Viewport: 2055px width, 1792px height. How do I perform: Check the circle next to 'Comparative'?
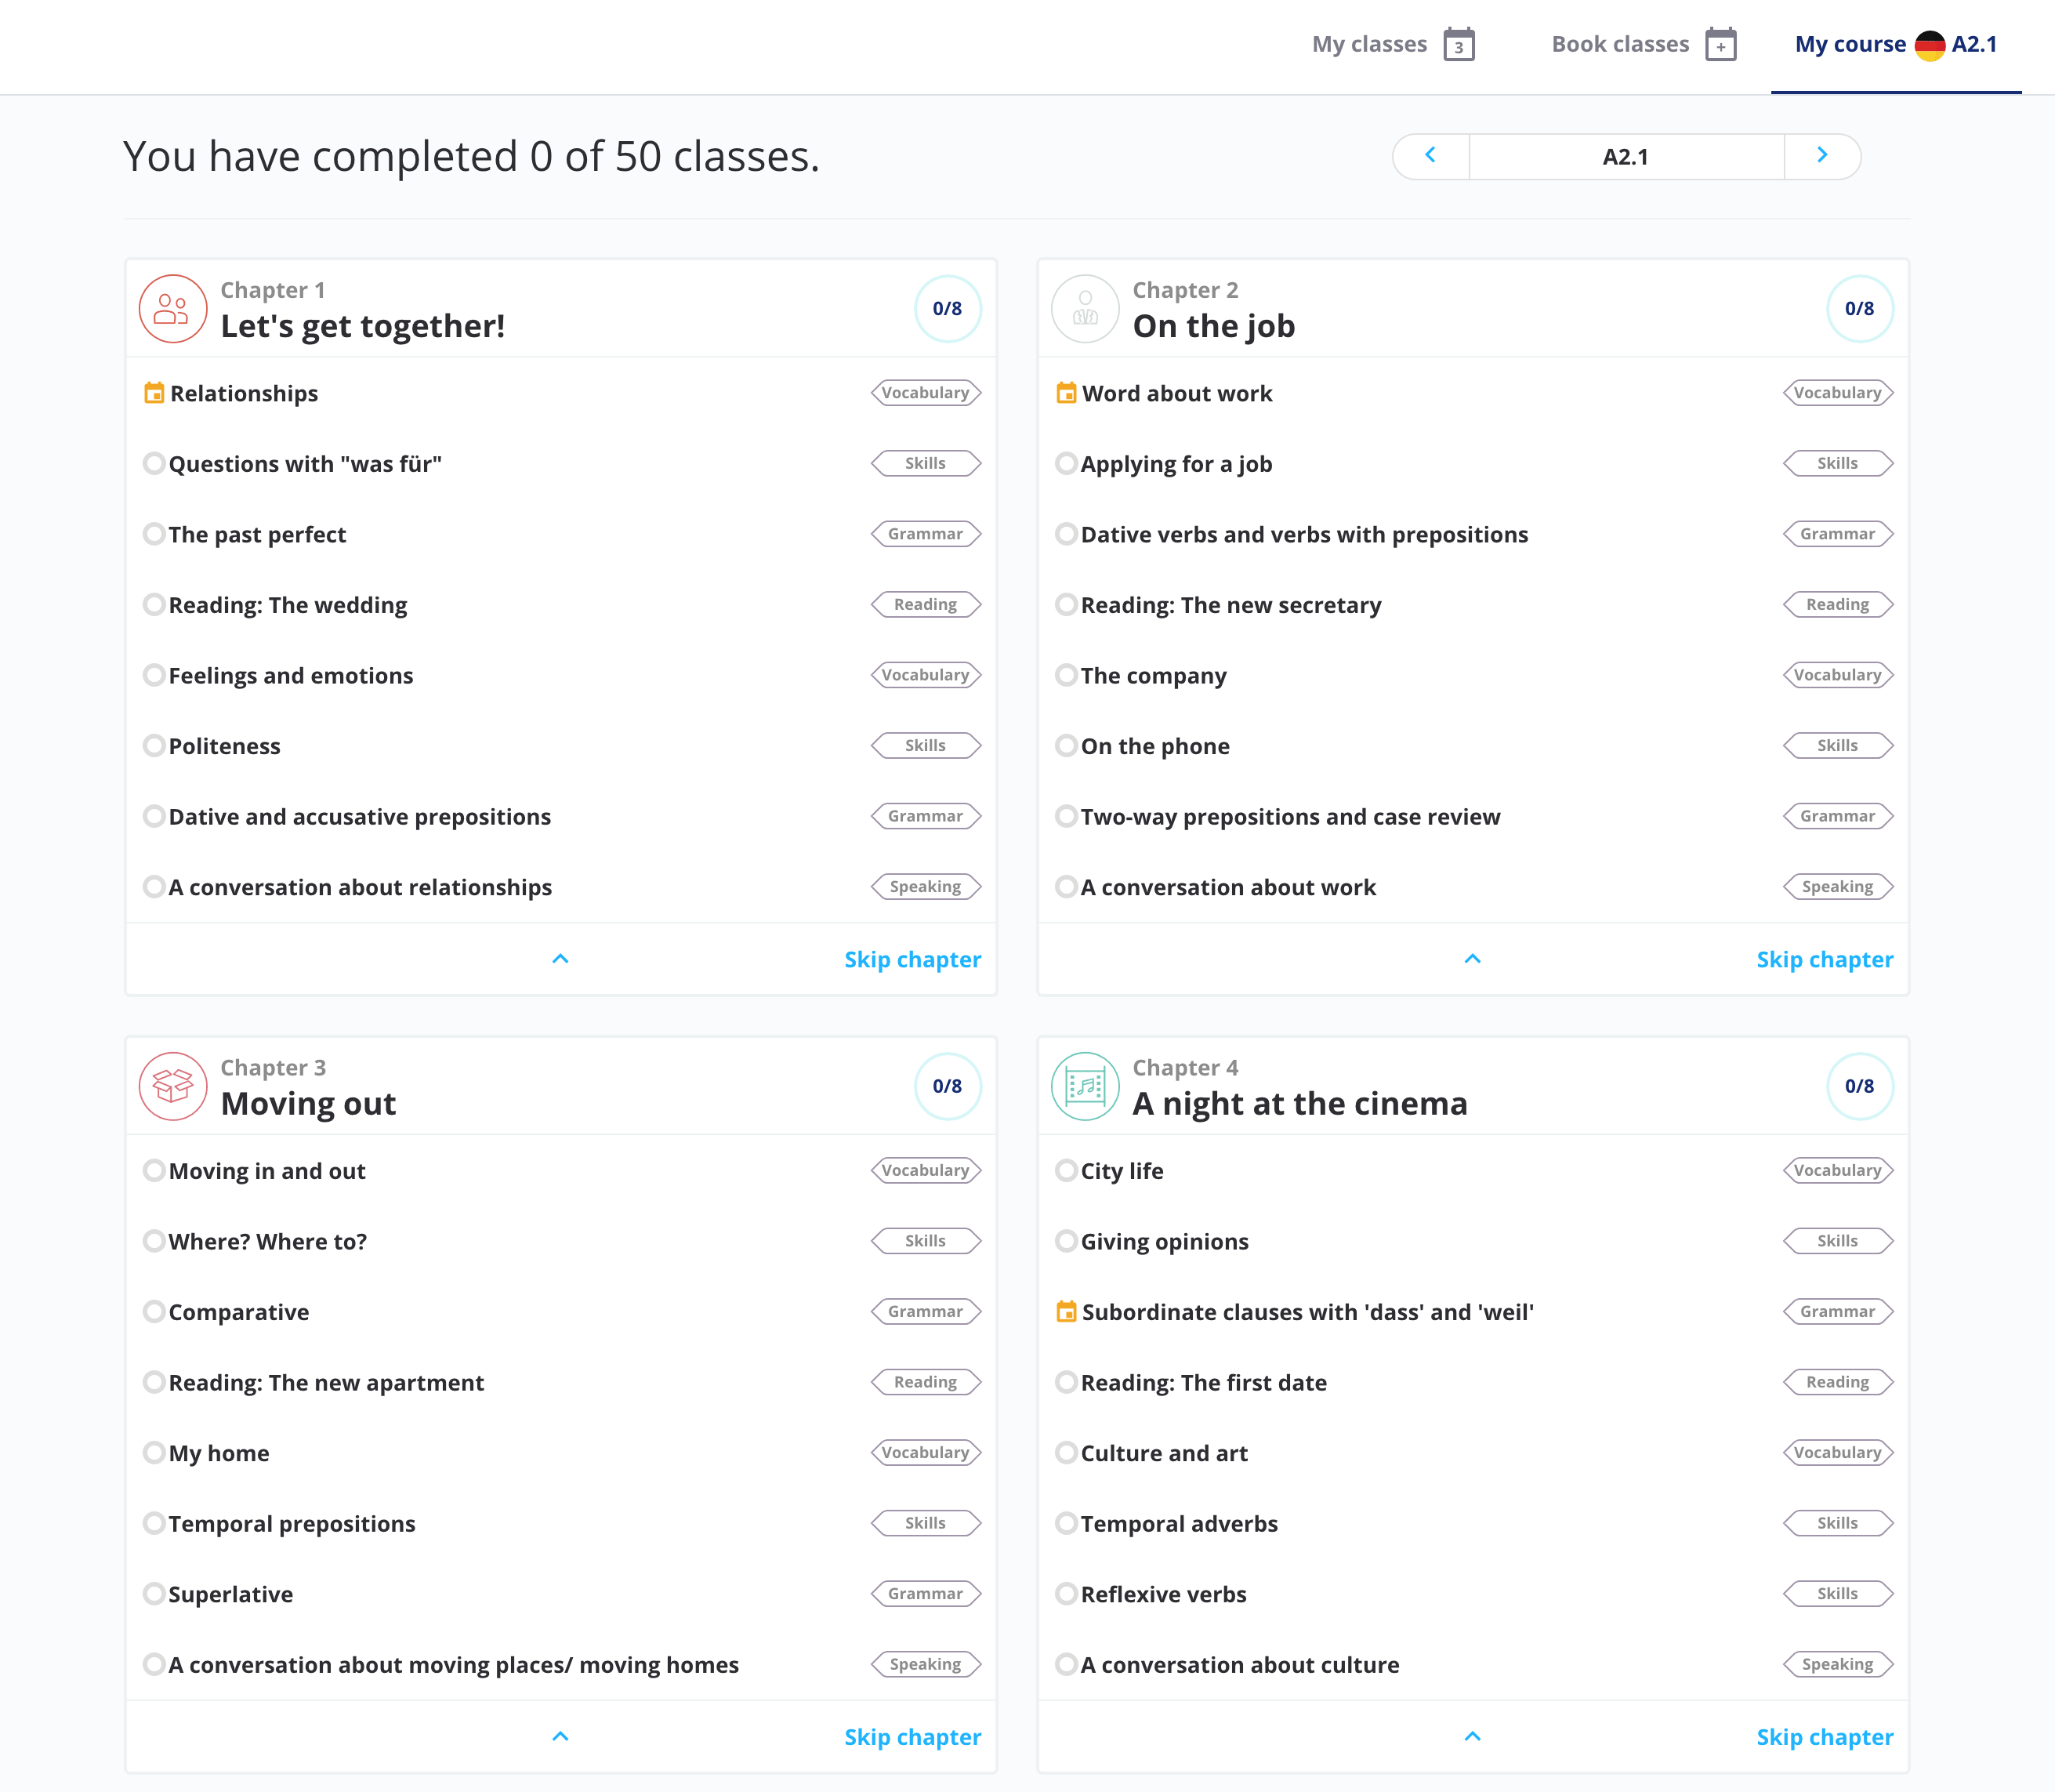click(x=154, y=1311)
